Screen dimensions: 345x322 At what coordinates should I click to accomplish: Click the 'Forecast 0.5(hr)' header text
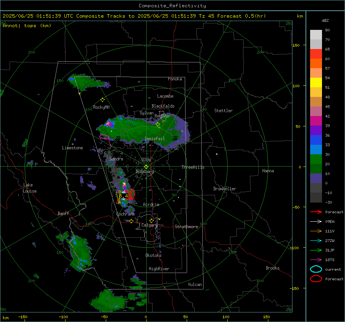[x=242, y=16]
